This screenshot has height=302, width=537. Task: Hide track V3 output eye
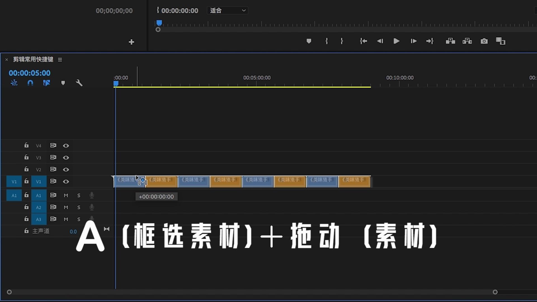66,158
